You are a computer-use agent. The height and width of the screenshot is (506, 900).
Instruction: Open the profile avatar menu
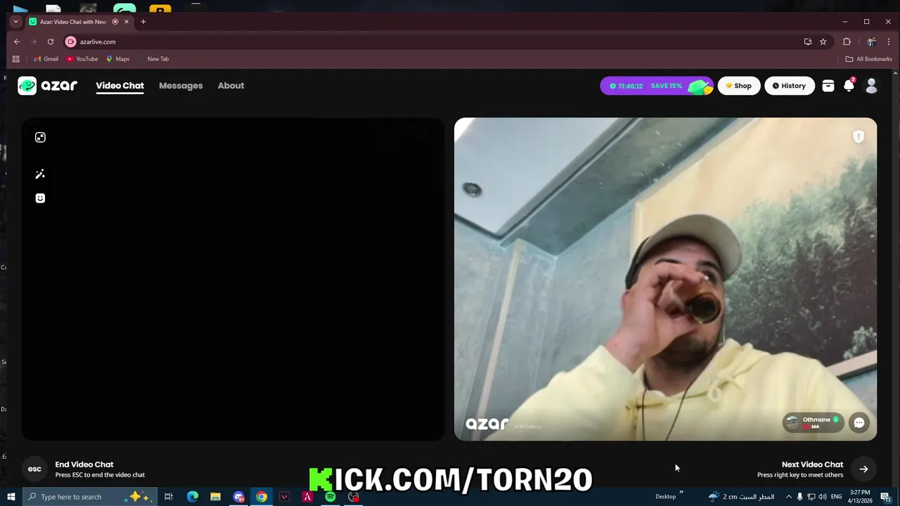pyautogui.click(x=871, y=86)
